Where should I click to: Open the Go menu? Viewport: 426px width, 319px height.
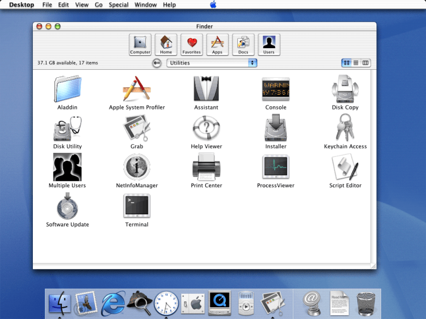99,5
